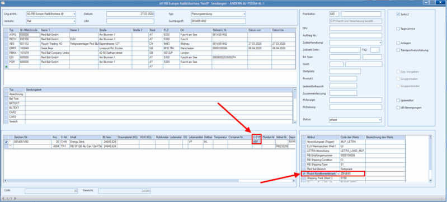Click the Zollamt.Eintr. input field
The width and height of the screenshot is (447, 202).
point(345,50)
